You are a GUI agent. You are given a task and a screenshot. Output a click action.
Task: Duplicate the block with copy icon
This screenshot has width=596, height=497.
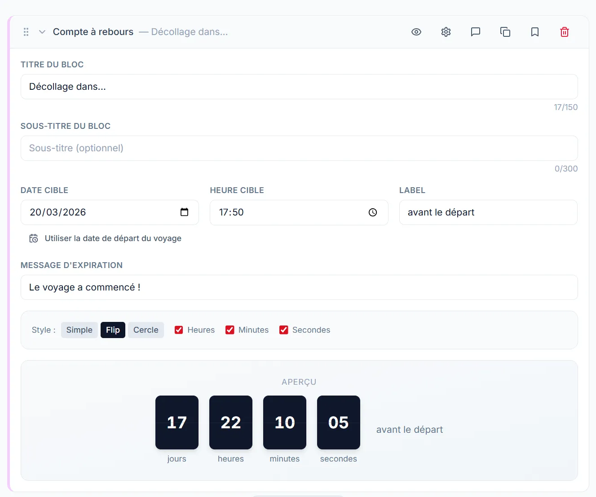tap(505, 32)
